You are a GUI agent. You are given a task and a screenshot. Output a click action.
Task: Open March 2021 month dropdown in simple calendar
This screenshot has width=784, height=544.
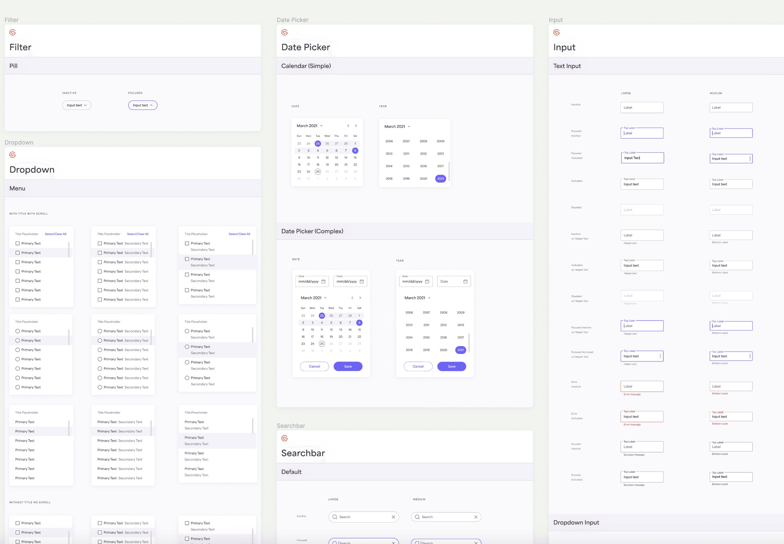pyautogui.click(x=310, y=126)
